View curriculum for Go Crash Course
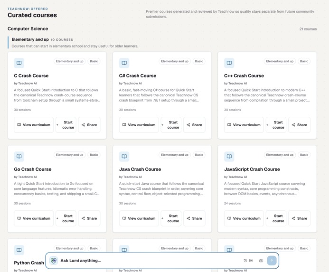 point(34,218)
